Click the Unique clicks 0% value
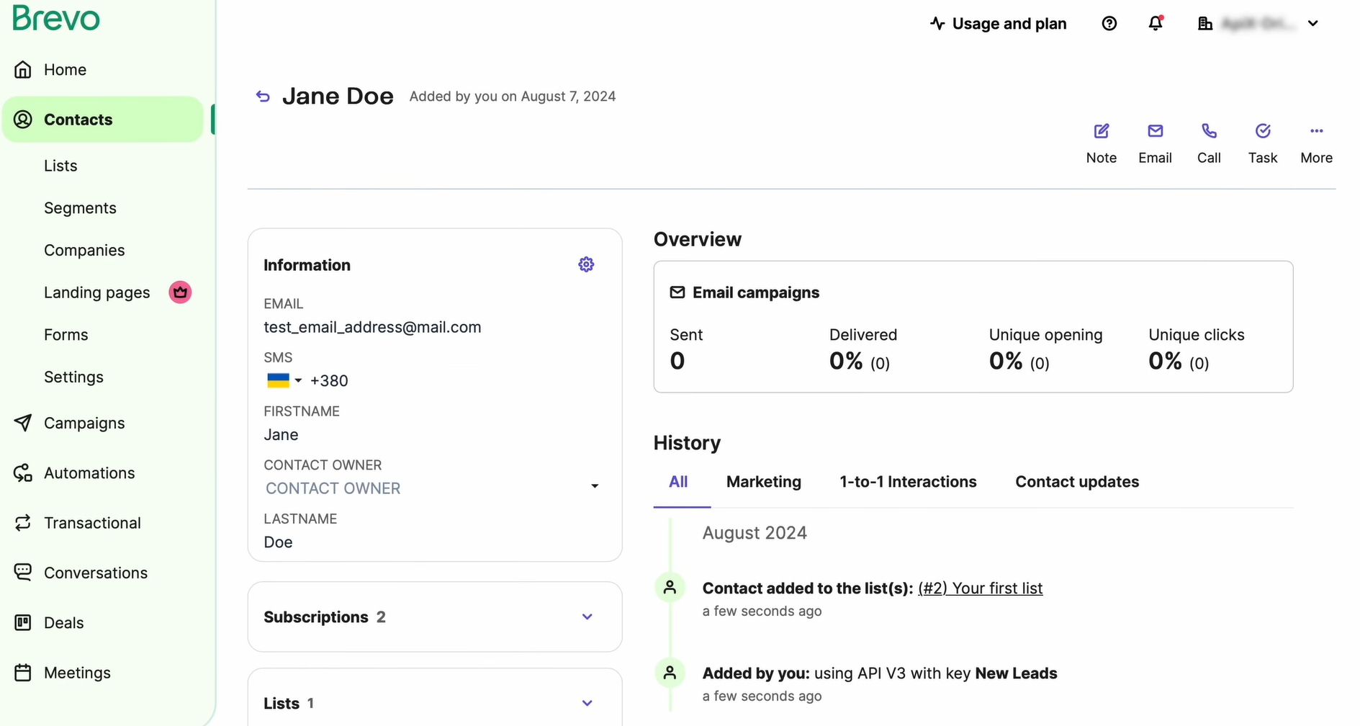Screen dimensions: 1360x726 [x=1165, y=361]
